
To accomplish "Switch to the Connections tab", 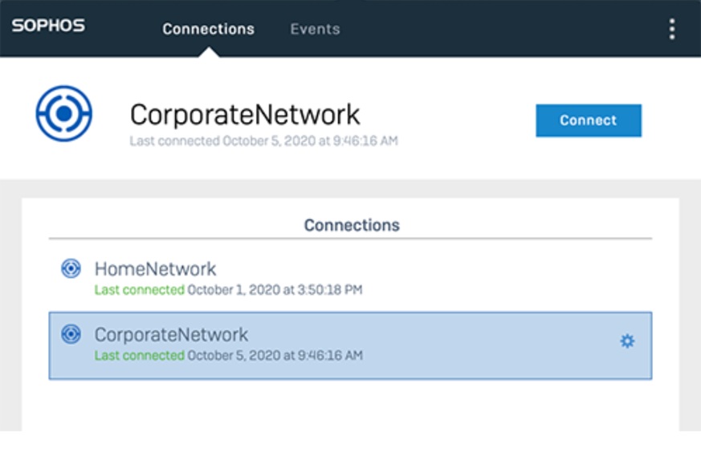I will pos(208,29).
